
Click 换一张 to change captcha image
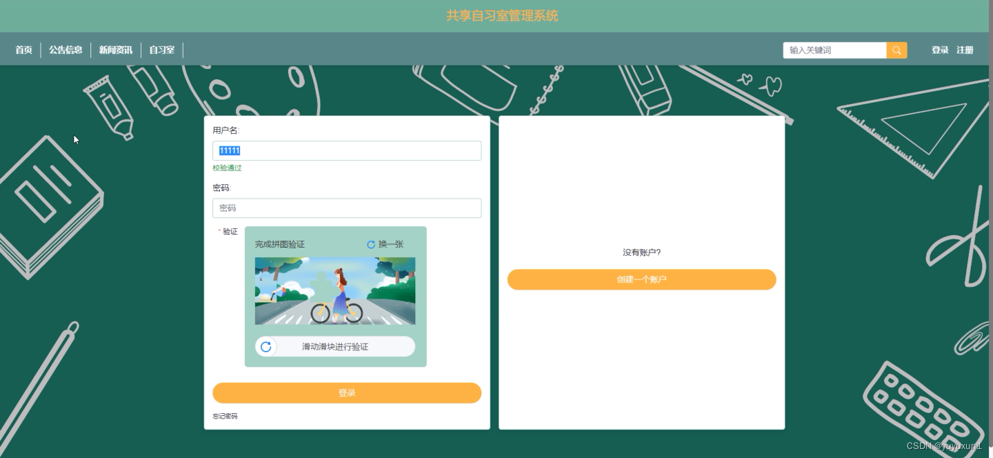coord(391,244)
